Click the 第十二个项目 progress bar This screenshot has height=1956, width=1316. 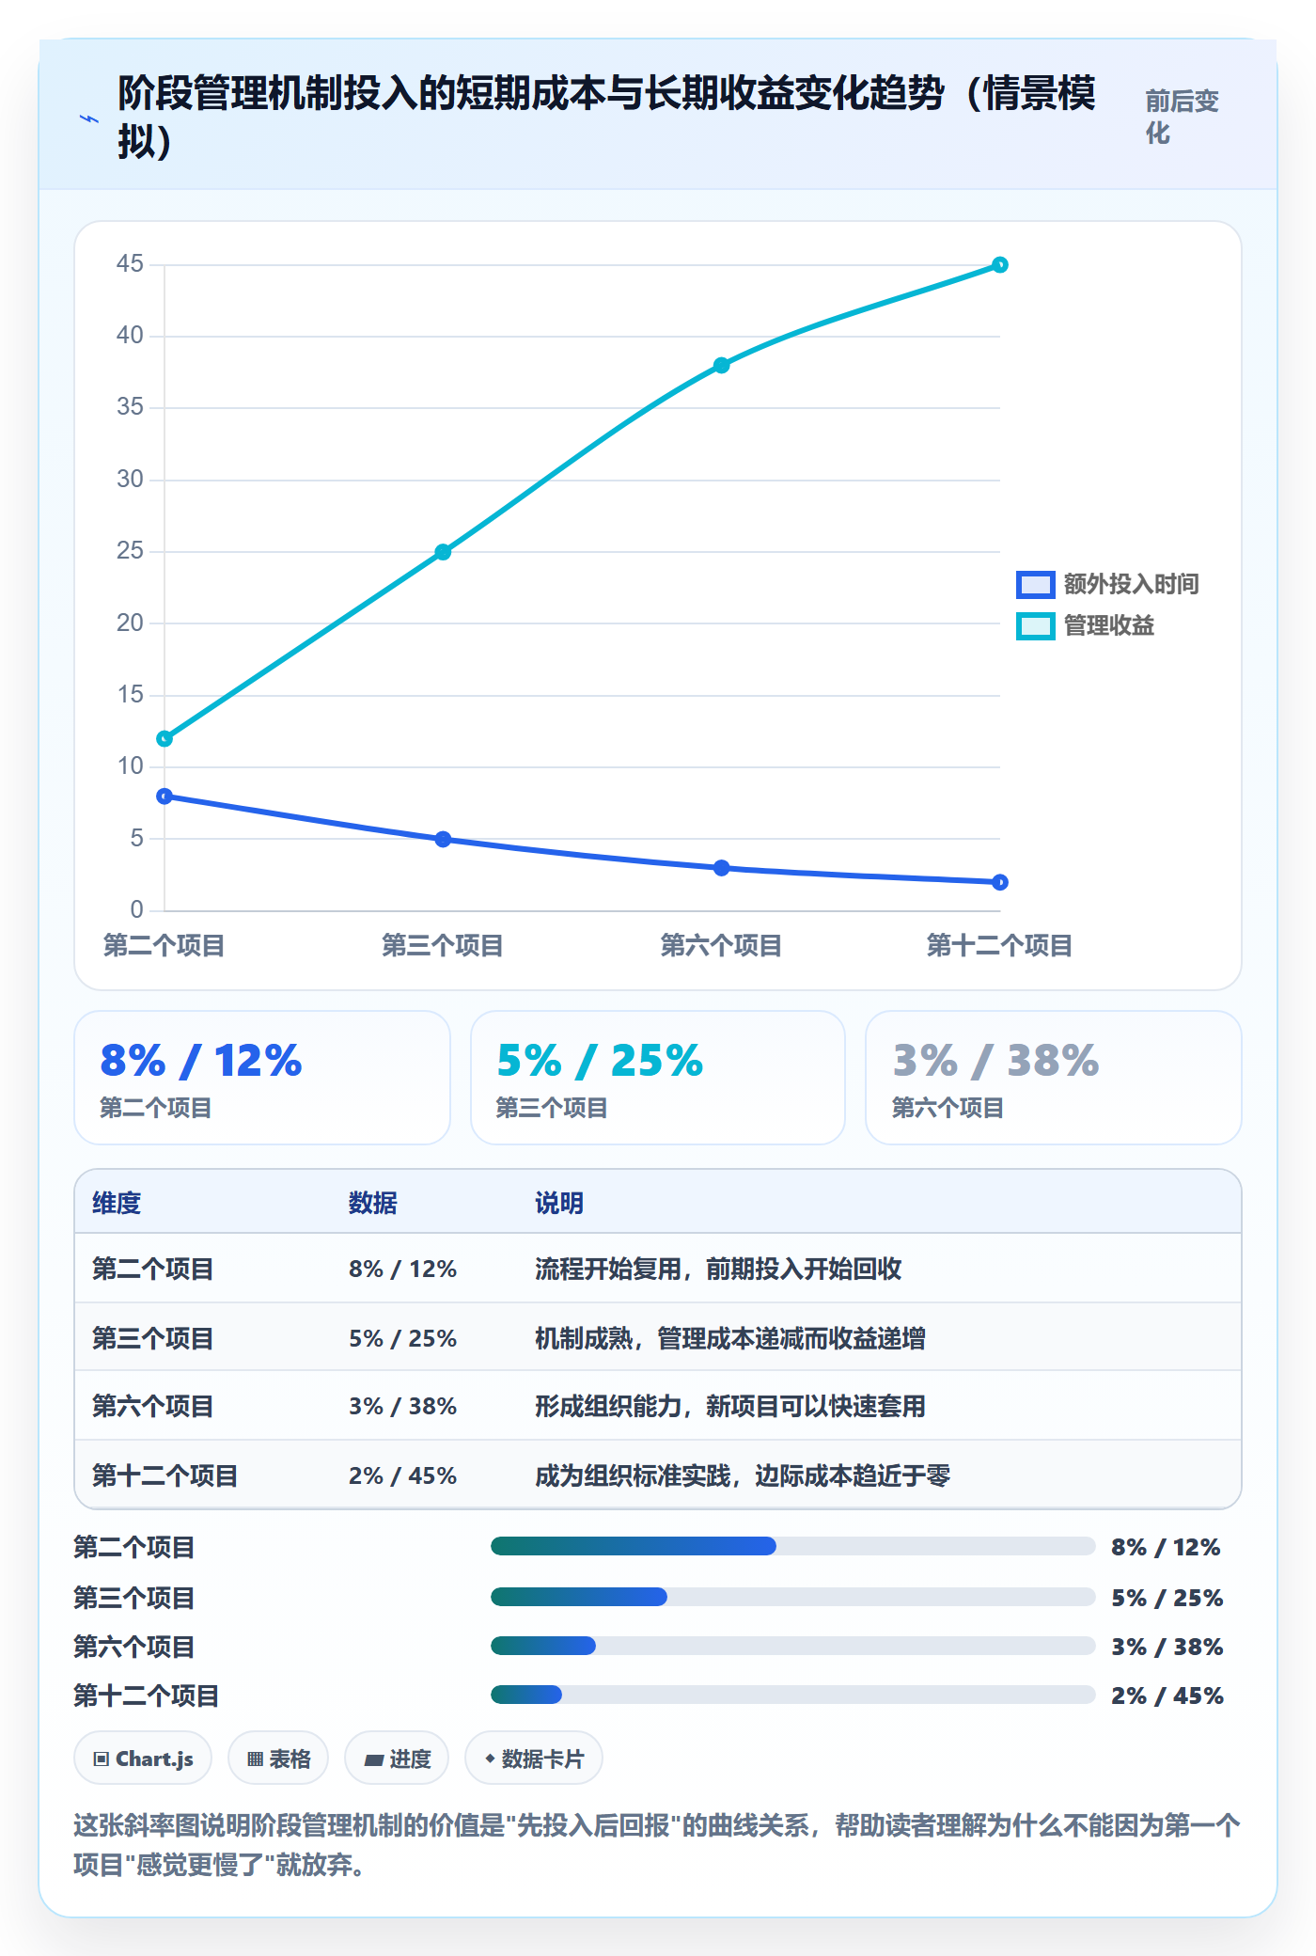[x=793, y=1695]
